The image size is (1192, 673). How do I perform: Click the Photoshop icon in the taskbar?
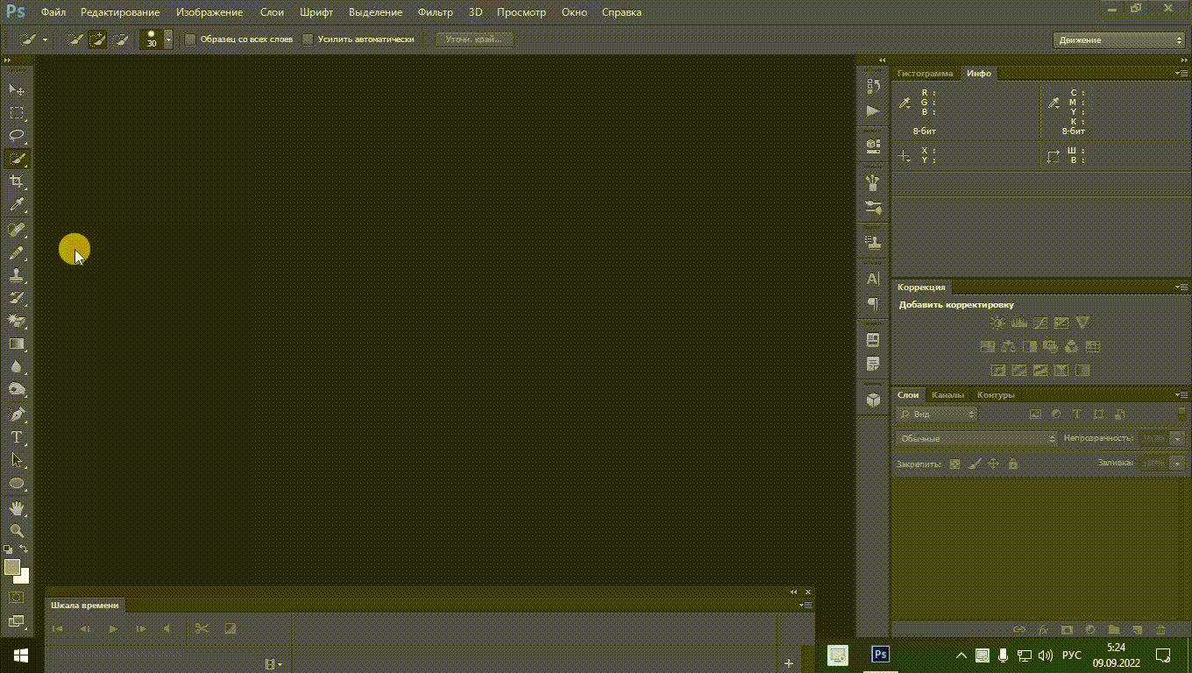(881, 655)
